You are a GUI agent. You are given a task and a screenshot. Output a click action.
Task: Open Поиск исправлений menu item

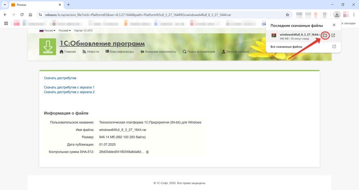199,52
